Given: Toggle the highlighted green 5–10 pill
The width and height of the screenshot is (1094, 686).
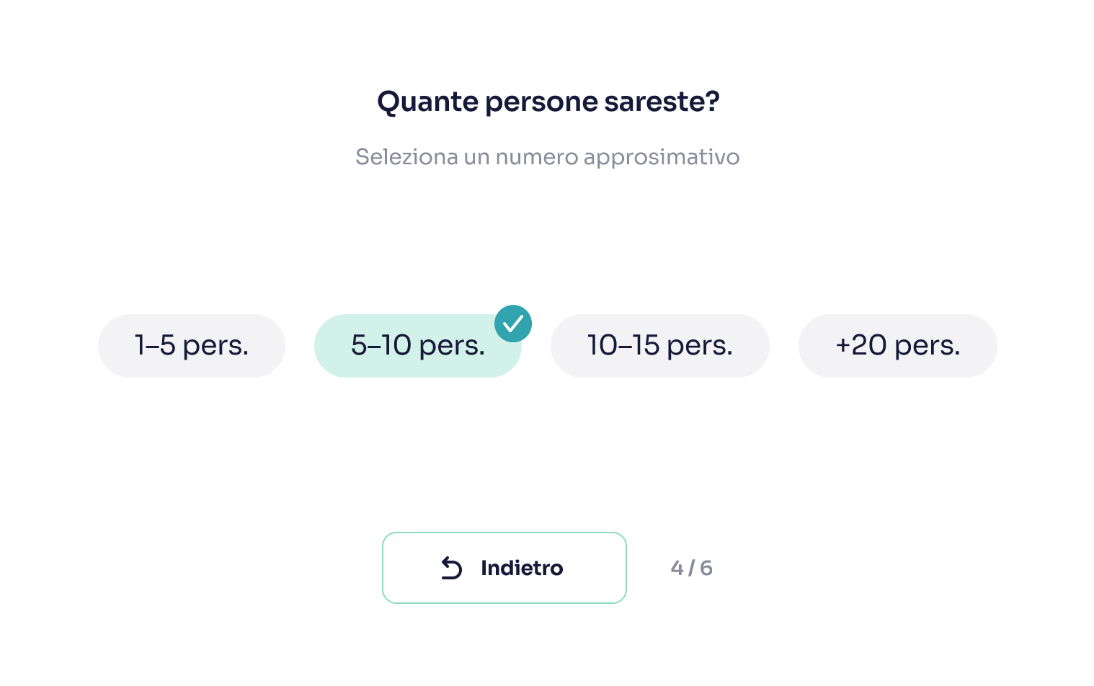Looking at the screenshot, I should [418, 346].
